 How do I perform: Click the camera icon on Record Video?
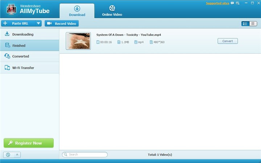point(49,23)
